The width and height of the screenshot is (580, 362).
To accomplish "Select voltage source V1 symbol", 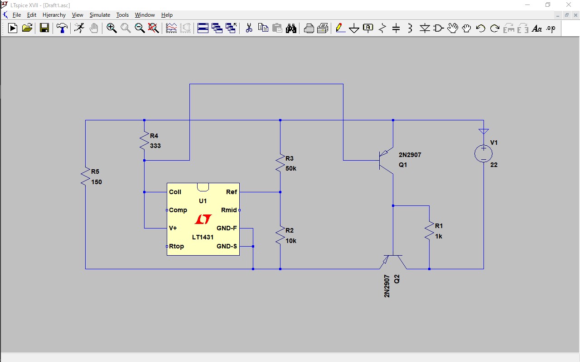I will coord(483,154).
